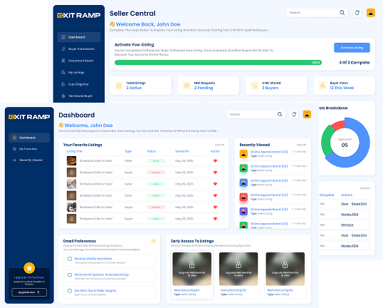The width and height of the screenshot is (383, 308).
Task: Tick the Get M&A Tips & Seller Insights checkbox
Action: click(70, 291)
